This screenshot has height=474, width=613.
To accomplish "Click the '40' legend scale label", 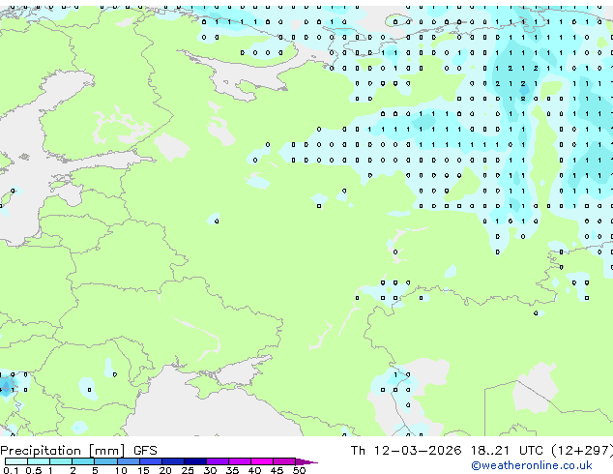I will point(254,470).
